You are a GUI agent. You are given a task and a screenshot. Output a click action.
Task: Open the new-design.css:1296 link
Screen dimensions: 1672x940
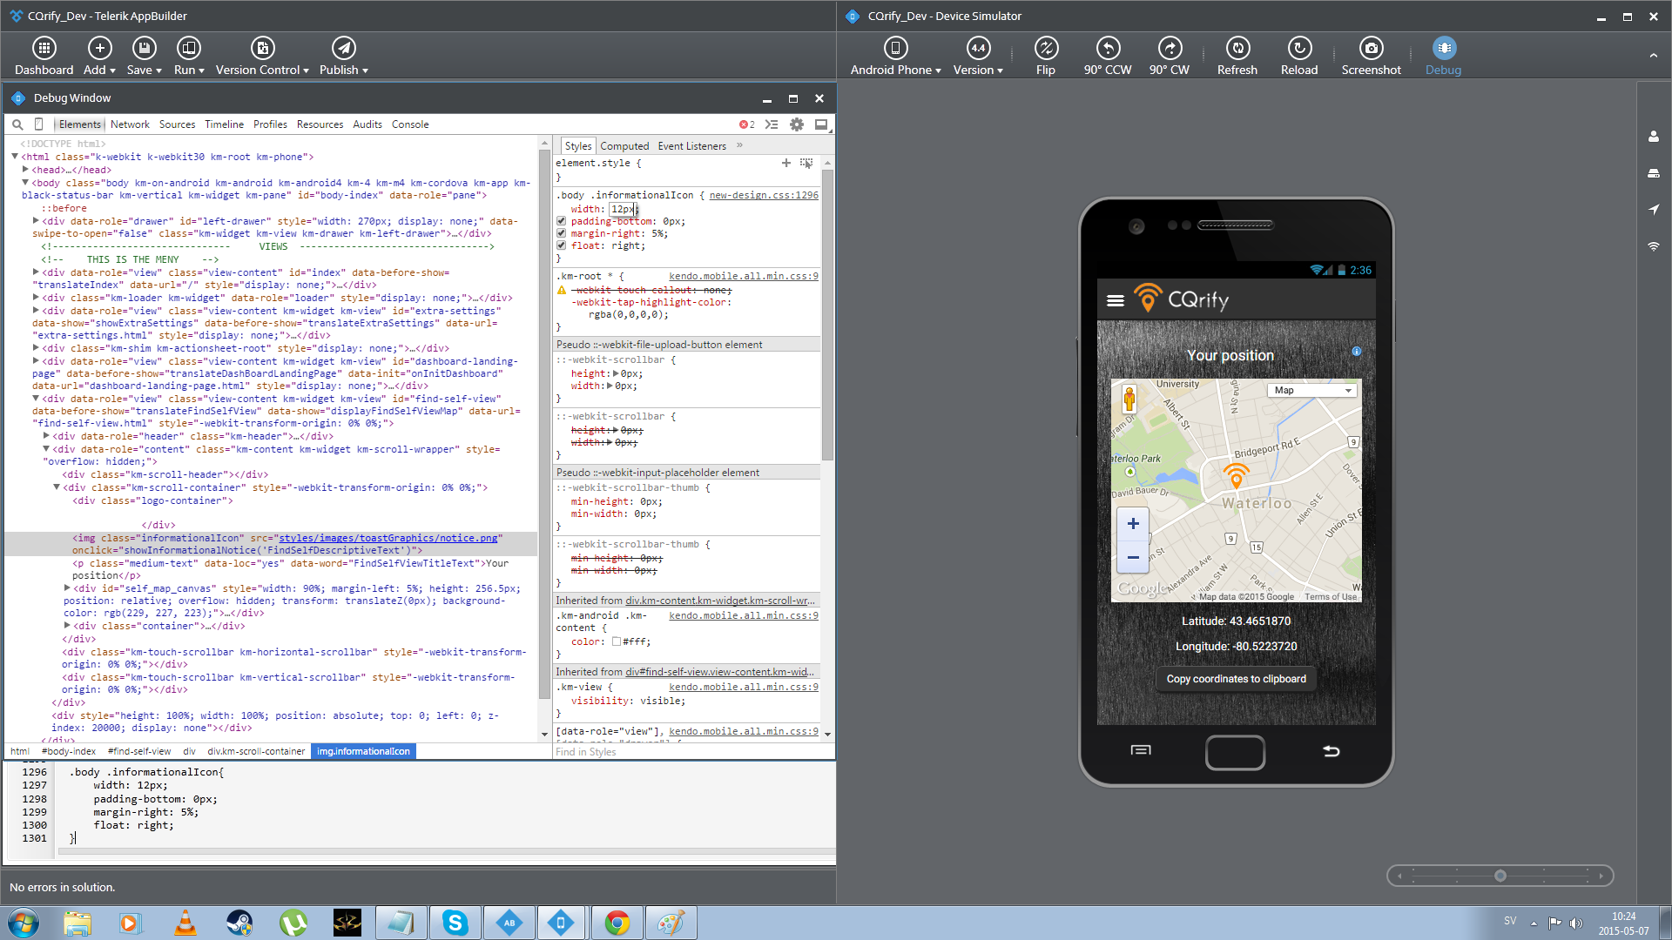point(764,195)
